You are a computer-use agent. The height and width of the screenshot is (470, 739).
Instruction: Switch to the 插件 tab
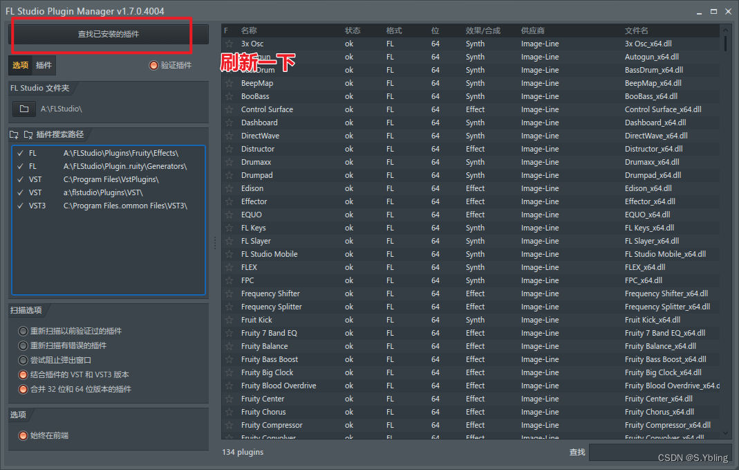coord(44,65)
